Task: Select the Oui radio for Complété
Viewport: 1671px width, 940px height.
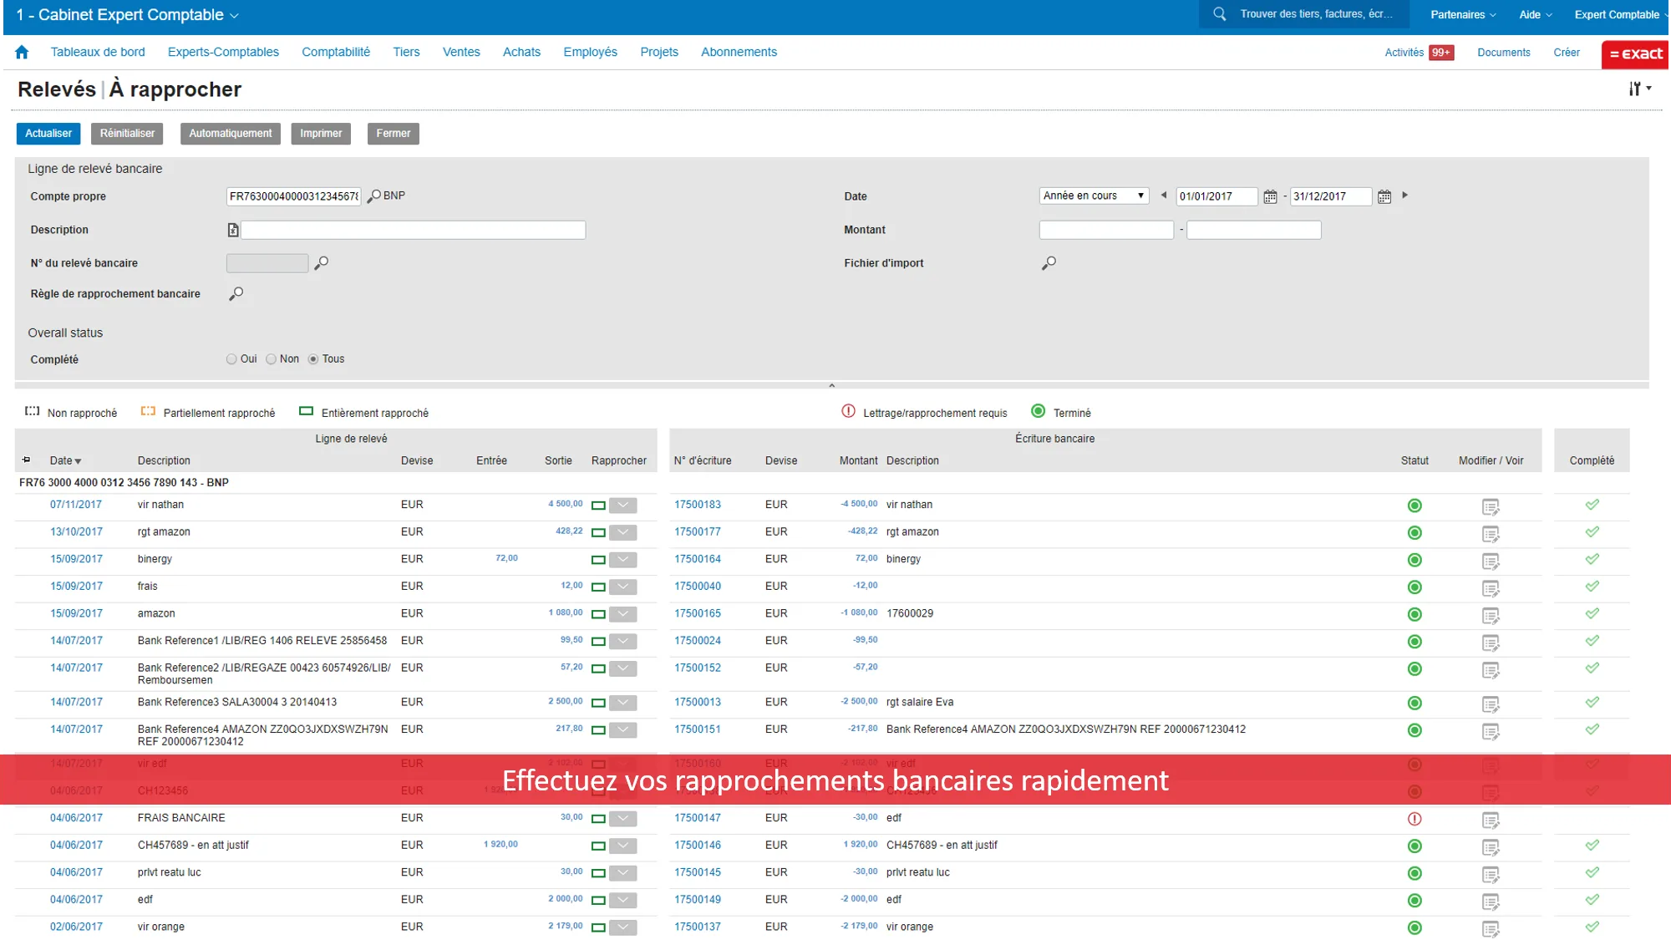Action: click(x=231, y=359)
